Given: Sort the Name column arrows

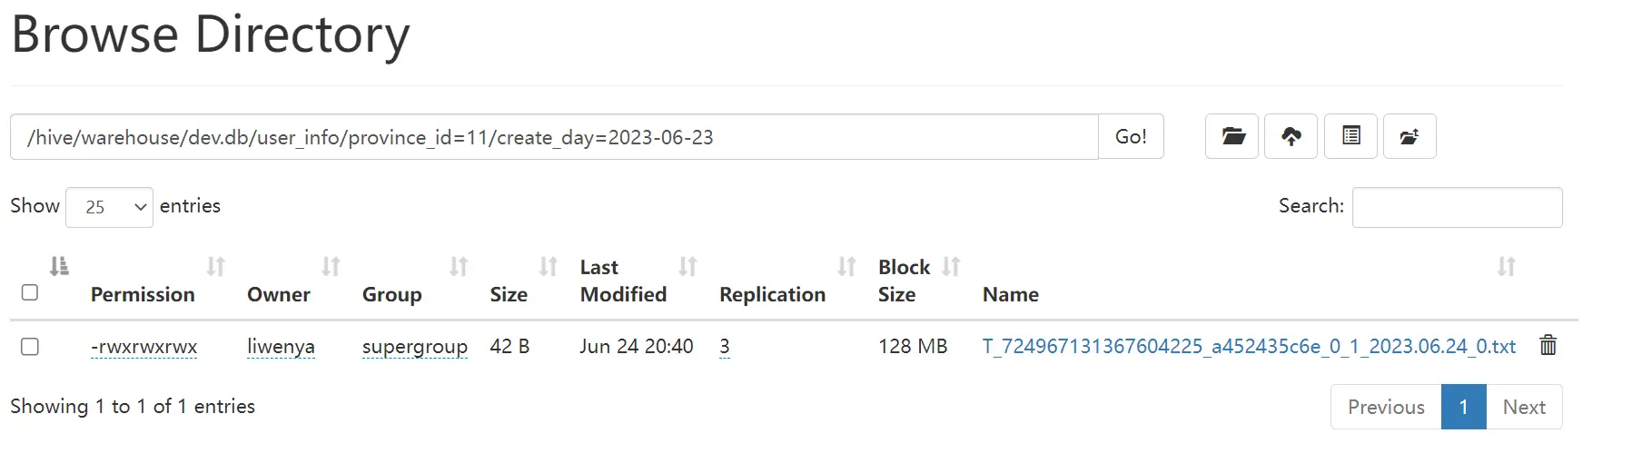Looking at the screenshot, I should coord(1506,266).
